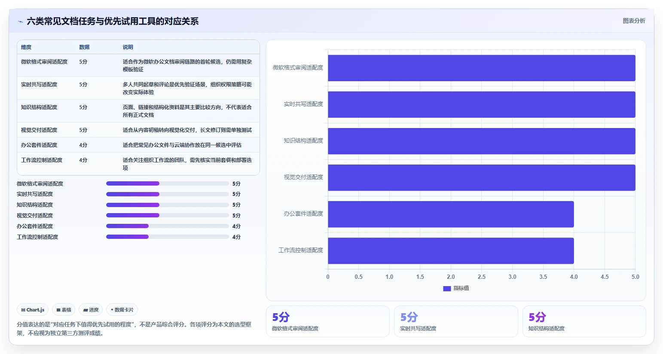Click the 5分 value in the 实时共写适配度 table row
The height and width of the screenshot is (354, 663).
pyautogui.click(x=83, y=85)
